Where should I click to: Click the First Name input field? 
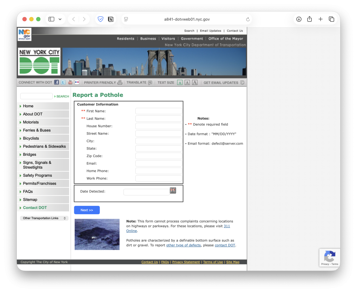159,111
